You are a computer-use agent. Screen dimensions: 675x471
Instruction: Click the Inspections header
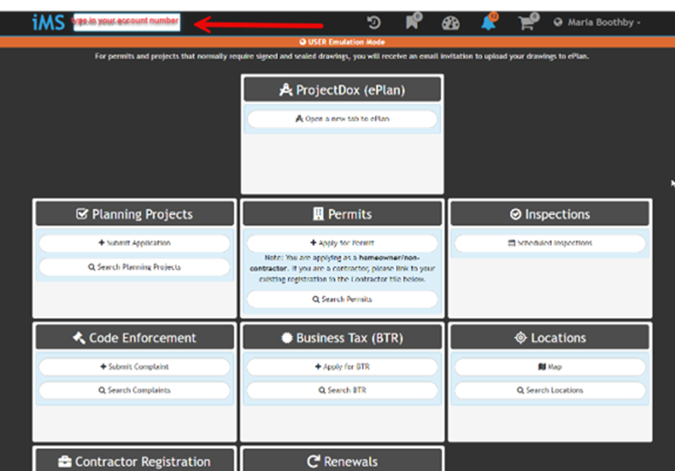click(x=550, y=214)
